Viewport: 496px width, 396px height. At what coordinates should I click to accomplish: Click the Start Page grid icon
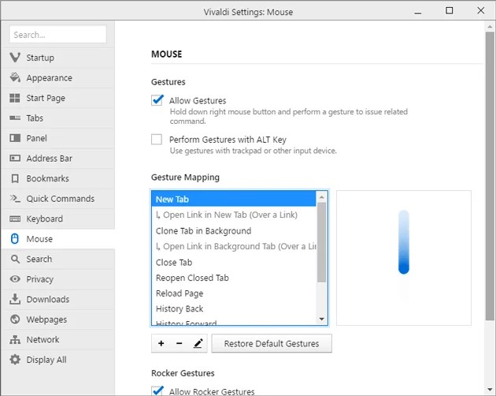tap(15, 98)
